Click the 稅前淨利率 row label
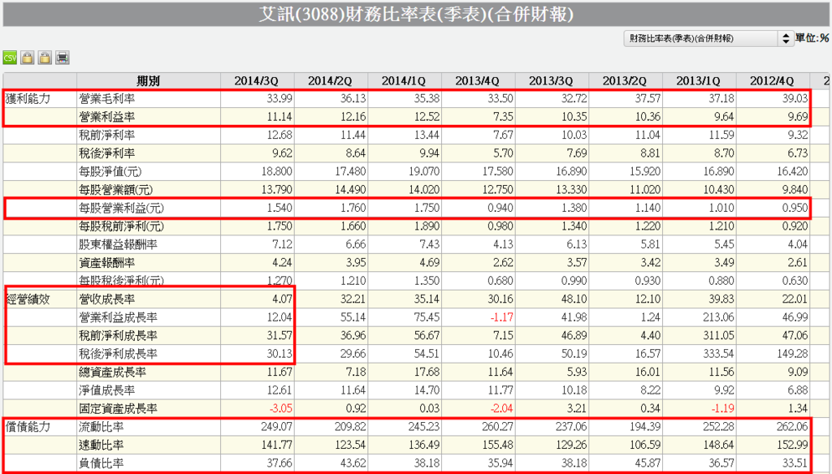 click(x=106, y=136)
